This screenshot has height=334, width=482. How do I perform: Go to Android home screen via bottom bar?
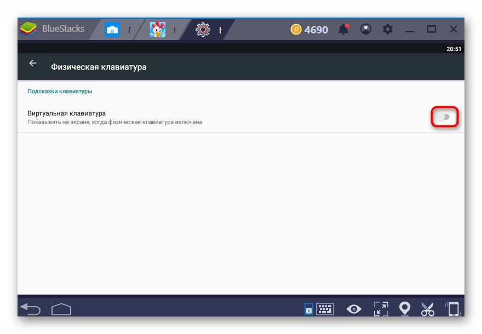coord(61,309)
